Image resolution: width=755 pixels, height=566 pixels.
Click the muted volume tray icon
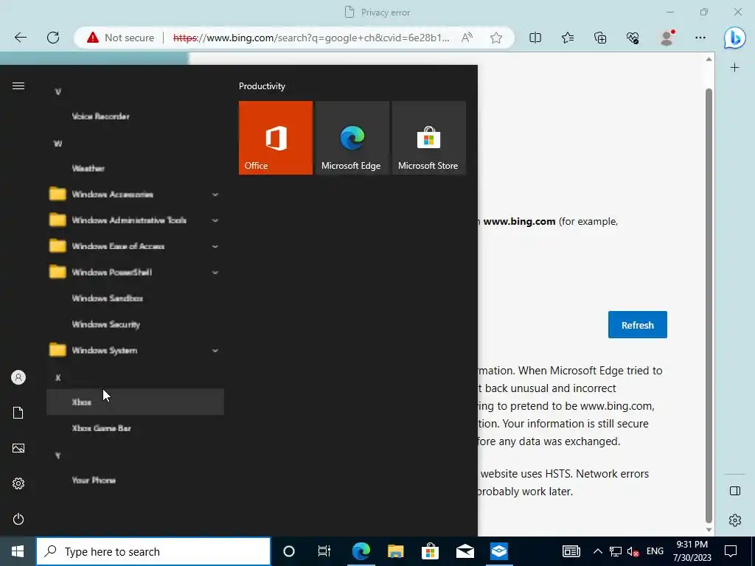[x=633, y=551]
